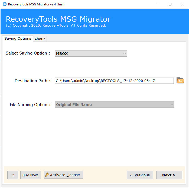Open help with the question mark button
This screenshot has width=189, height=188.
tap(13, 175)
